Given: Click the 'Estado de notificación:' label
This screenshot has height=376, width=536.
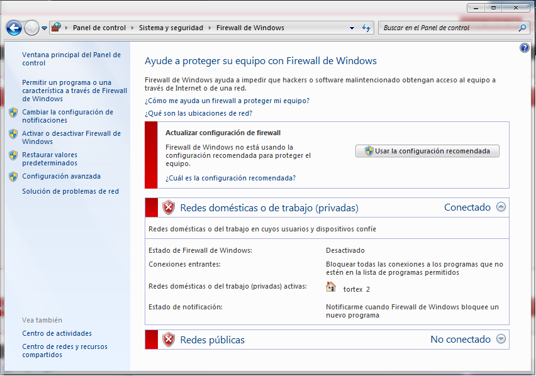Looking at the screenshot, I should pyautogui.click(x=186, y=307).
